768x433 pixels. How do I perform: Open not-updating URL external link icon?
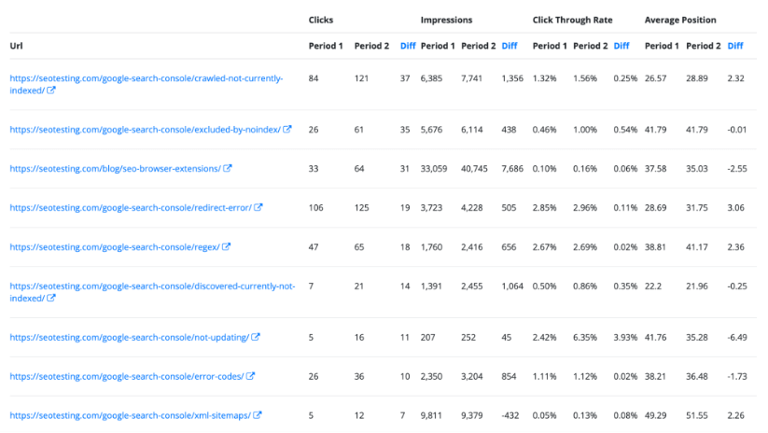[x=256, y=337]
